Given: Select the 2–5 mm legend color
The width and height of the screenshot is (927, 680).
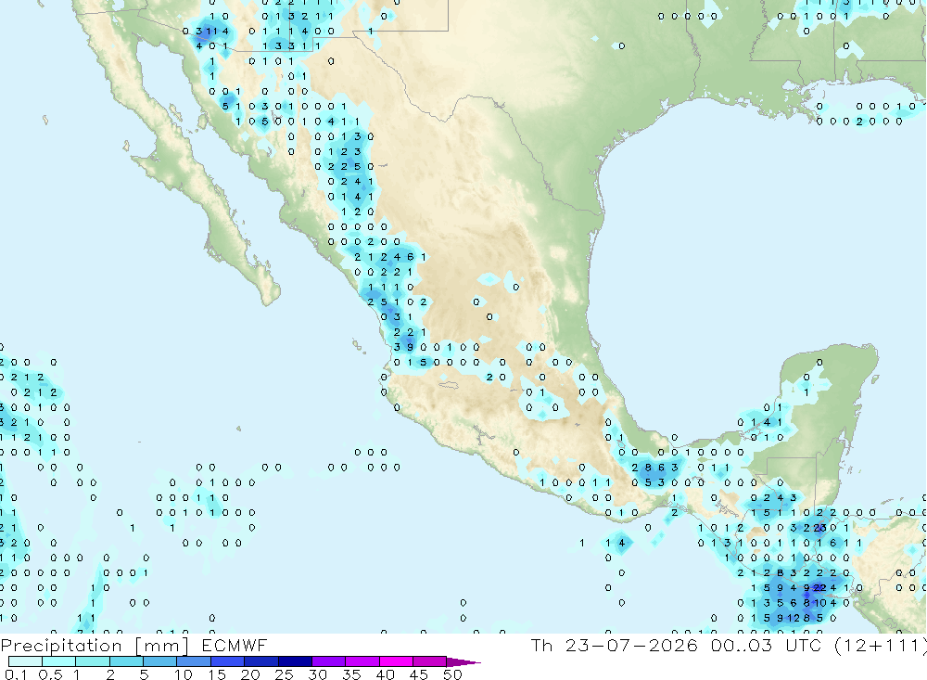Looking at the screenshot, I should [x=126, y=661].
